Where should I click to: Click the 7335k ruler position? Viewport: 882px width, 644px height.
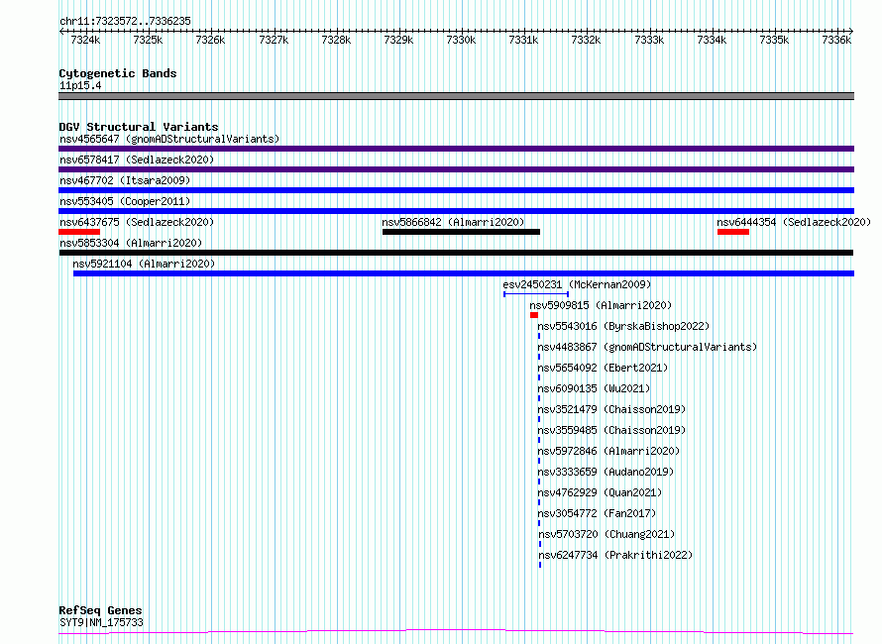pyautogui.click(x=774, y=40)
